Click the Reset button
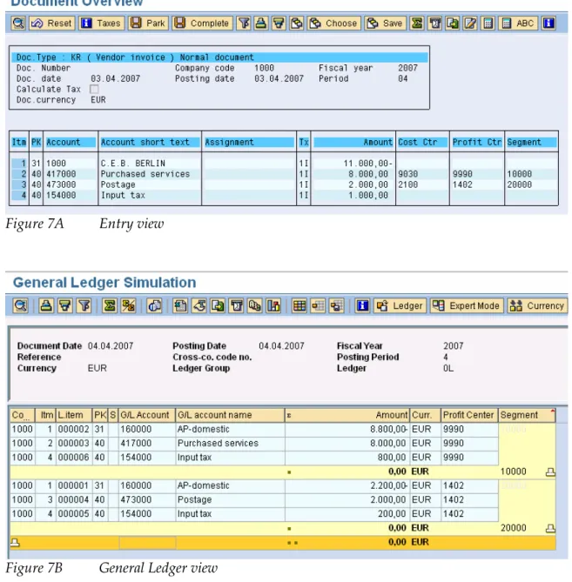 pos(52,23)
